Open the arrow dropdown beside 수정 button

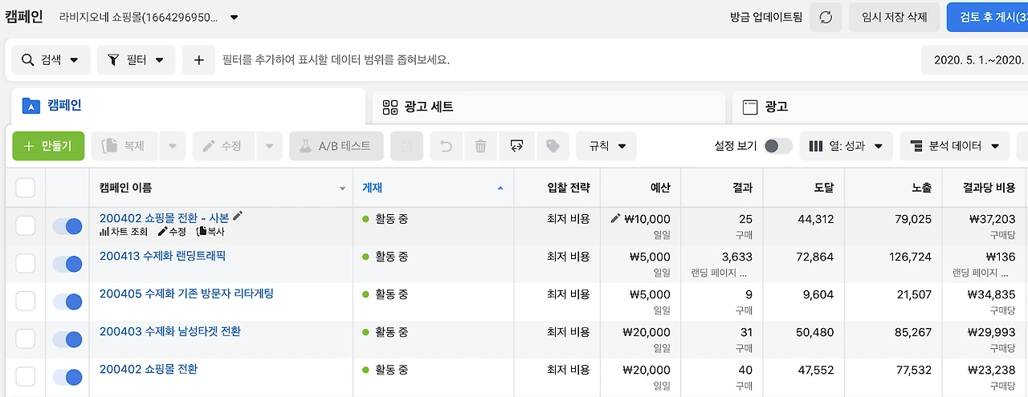coord(269,146)
